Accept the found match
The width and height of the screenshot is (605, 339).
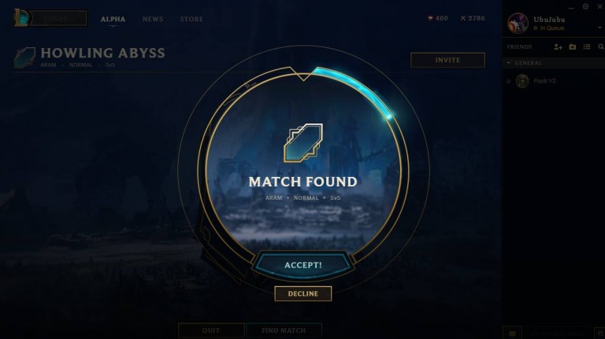point(302,265)
